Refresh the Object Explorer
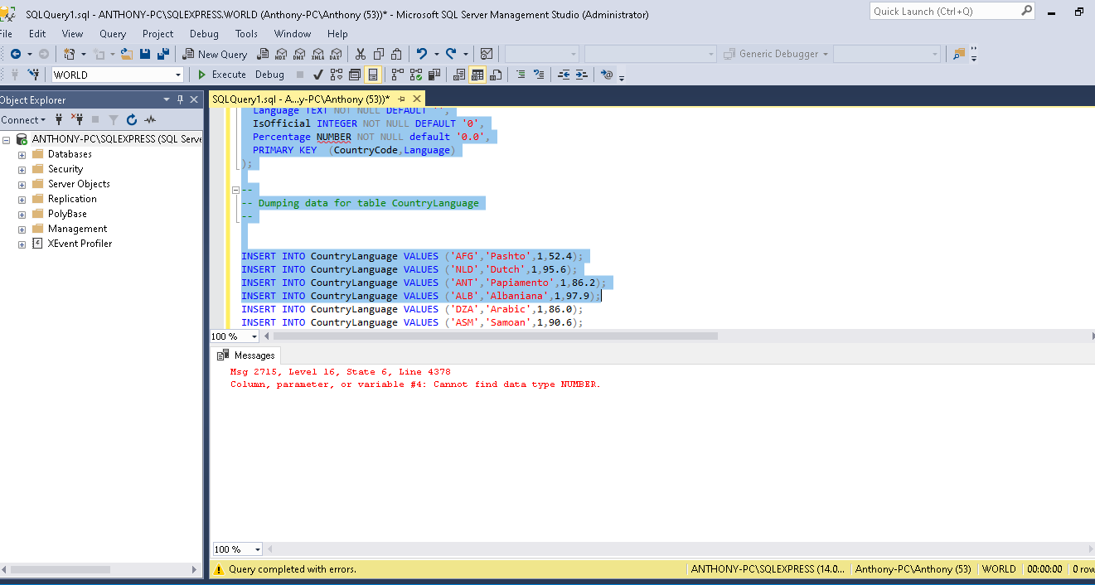Screen dimensions: 1095x585 click(x=131, y=120)
